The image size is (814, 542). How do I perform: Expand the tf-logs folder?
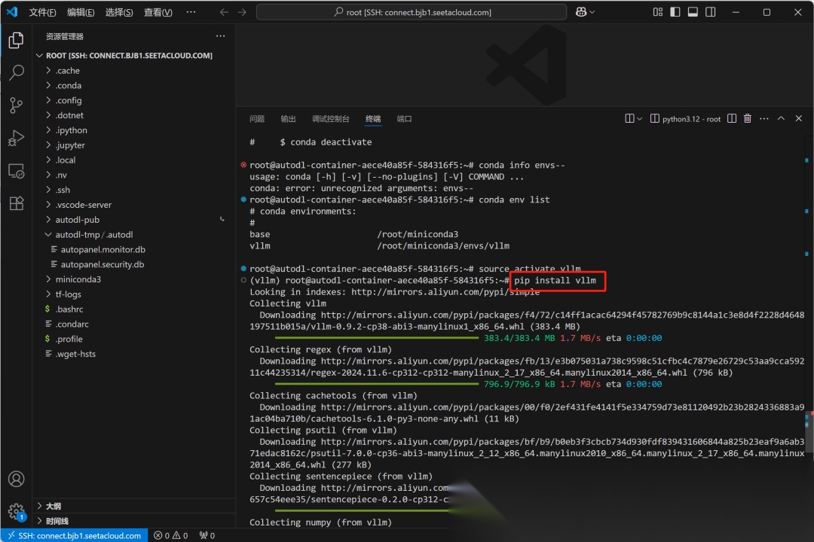(x=133, y=294)
